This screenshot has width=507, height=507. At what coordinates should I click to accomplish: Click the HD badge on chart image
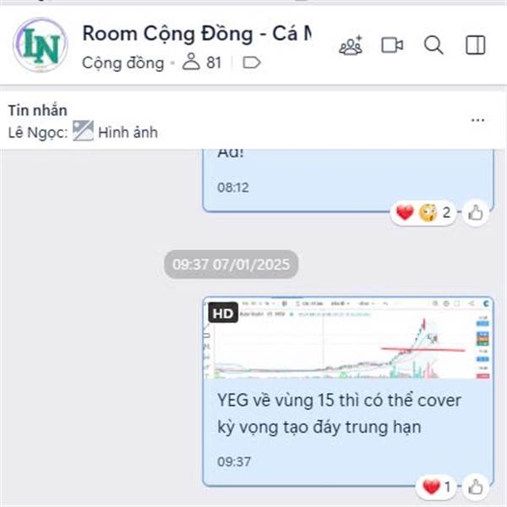223,313
